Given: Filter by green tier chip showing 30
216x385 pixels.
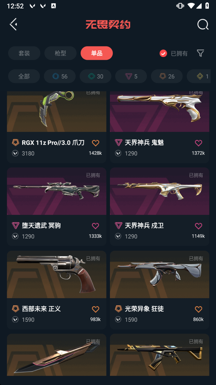Looking at the screenshot, I should click(x=95, y=76).
